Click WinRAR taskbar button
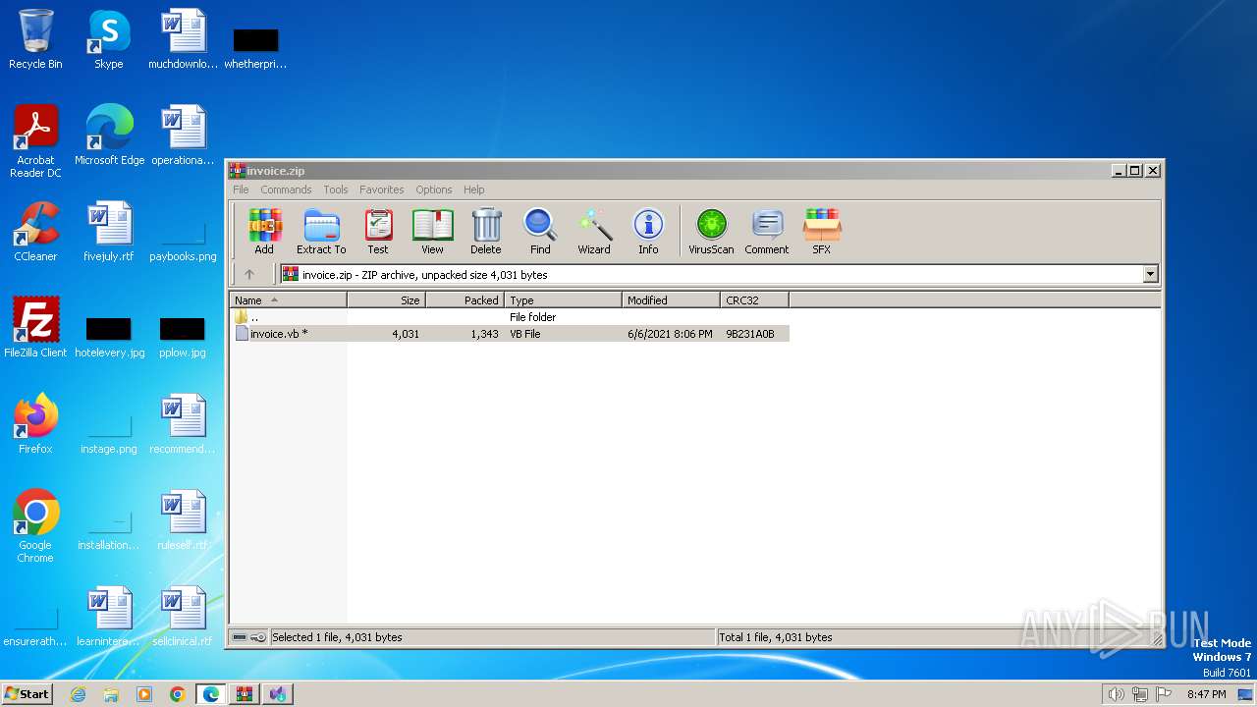The width and height of the screenshot is (1257, 707). 244,694
